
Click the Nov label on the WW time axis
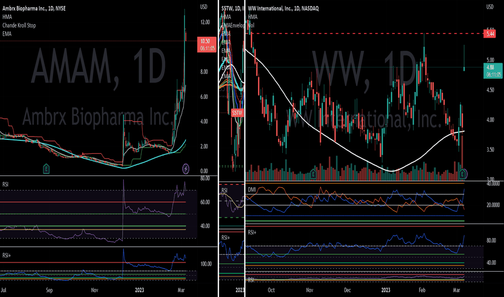coord(309,291)
